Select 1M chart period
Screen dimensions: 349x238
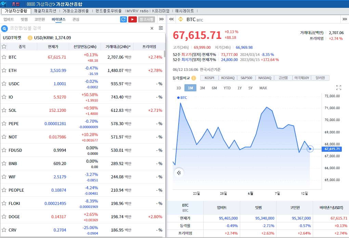(190, 88)
